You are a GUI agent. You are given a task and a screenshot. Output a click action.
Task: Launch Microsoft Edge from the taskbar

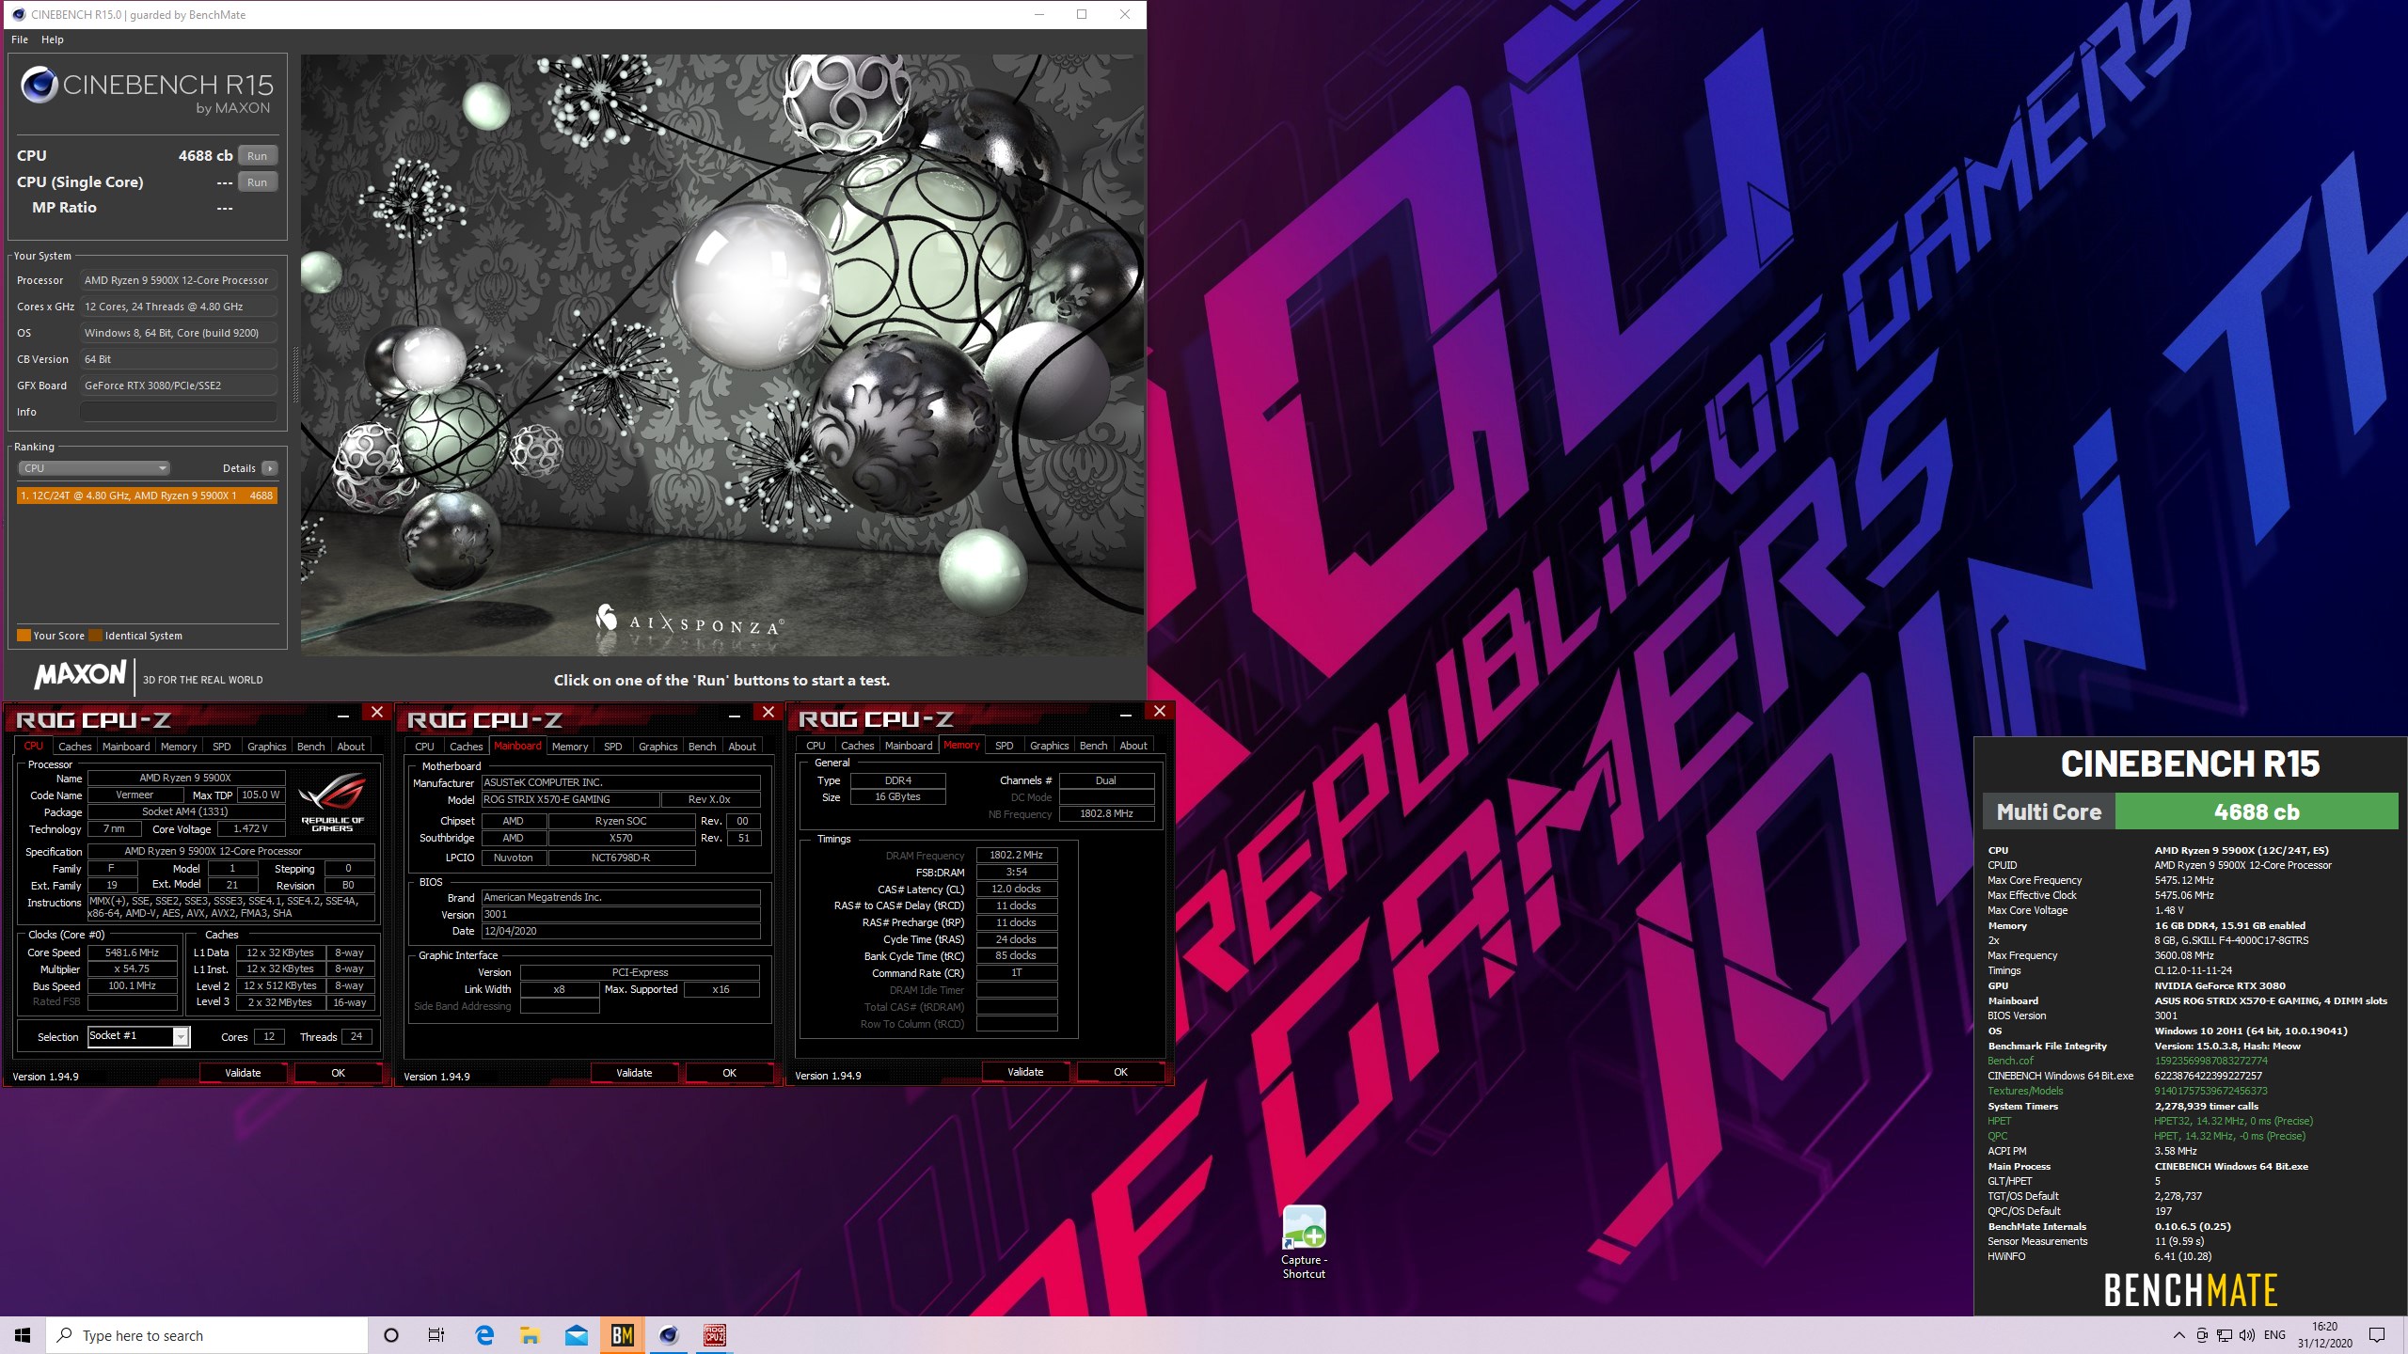[x=485, y=1335]
